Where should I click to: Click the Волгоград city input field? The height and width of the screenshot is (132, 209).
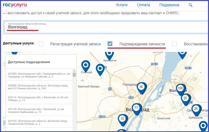[x=106, y=27]
